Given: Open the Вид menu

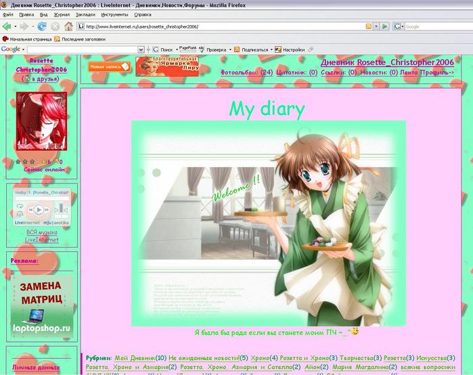Looking at the screenshot, I should pyautogui.click(x=44, y=14).
